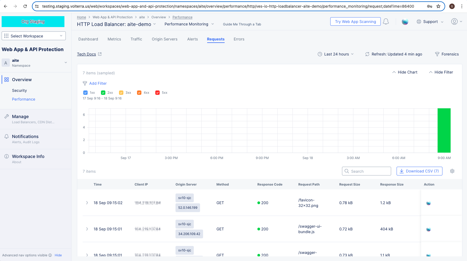Click the refresh icon to update requests
The width and height of the screenshot is (467, 261).
coord(367,54)
